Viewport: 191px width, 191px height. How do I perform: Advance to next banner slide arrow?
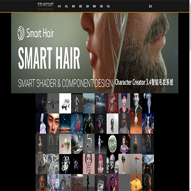point(176,53)
